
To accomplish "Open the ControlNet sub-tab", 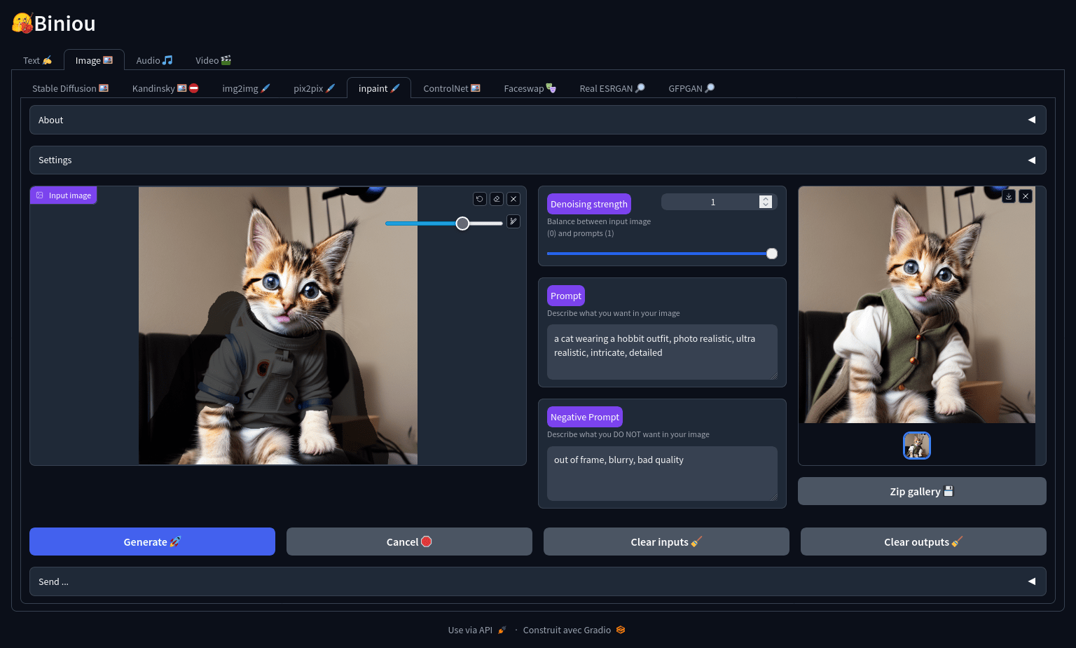I will coord(452,88).
